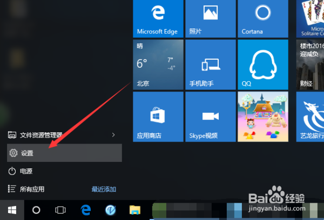This screenshot has height=220, width=324.
Task: Click the 电源 power icon
Action: point(12,171)
